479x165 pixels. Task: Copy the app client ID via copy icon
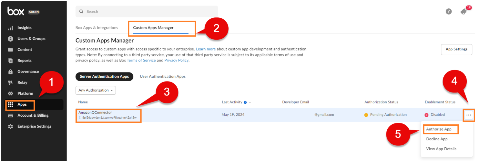click(x=80, y=118)
